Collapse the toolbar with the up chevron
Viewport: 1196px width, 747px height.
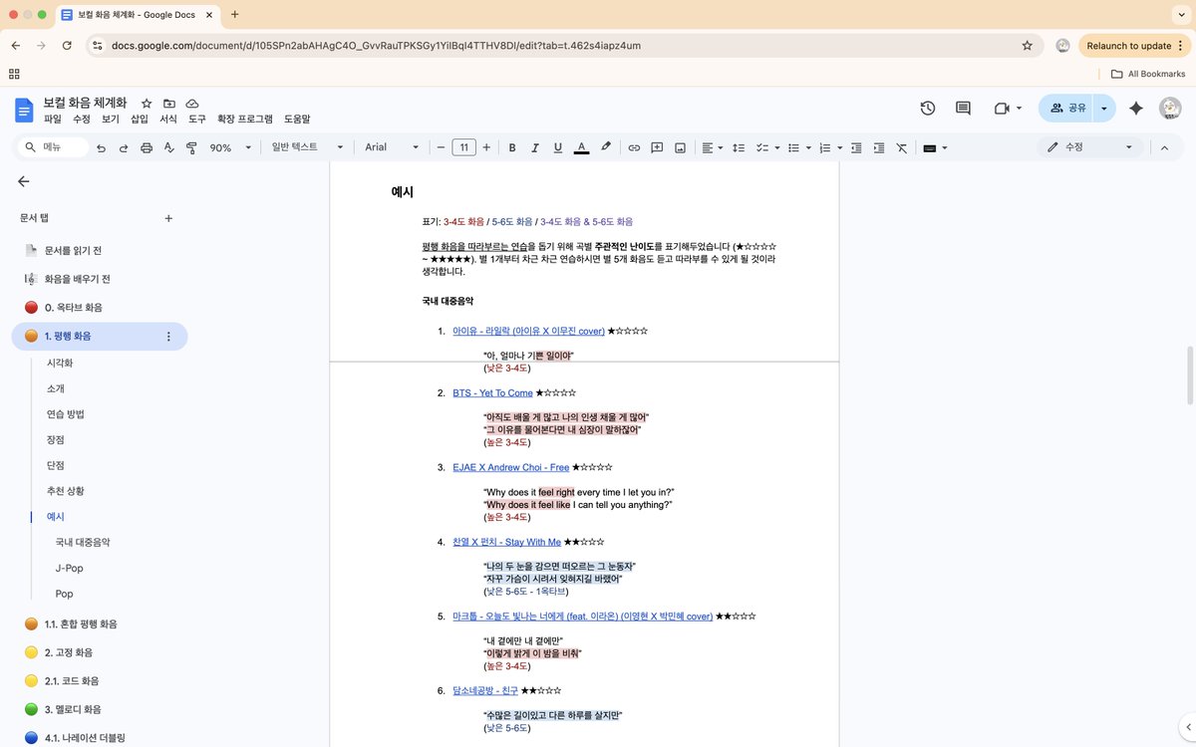click(x=1162, y=147)
